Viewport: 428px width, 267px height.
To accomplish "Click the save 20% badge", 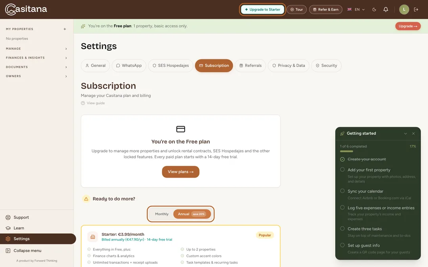I will coord(199,214).
